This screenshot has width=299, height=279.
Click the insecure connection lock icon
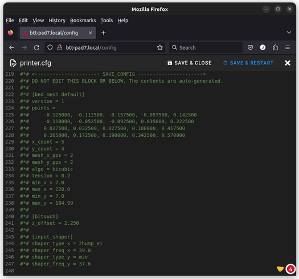[60, 47]
